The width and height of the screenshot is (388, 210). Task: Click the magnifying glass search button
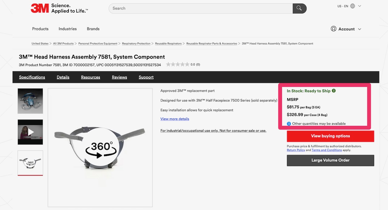point(299,8)
